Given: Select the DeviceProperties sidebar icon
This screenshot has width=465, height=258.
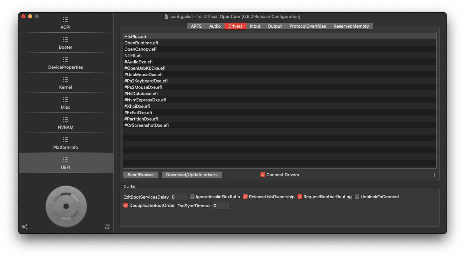Looking at the screenshot, I should point(66,59).
